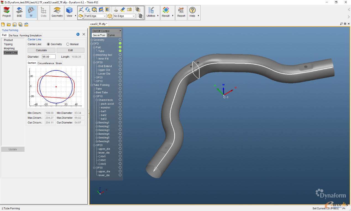This screenshot has width=351, height=211.
Task: Click the blue play circle in Tube Forming panel
Action: point(78,34)
